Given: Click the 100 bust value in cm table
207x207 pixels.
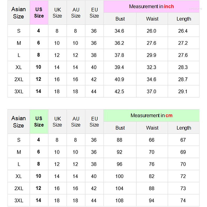Looking at the screenshot, I should (119, 176).
